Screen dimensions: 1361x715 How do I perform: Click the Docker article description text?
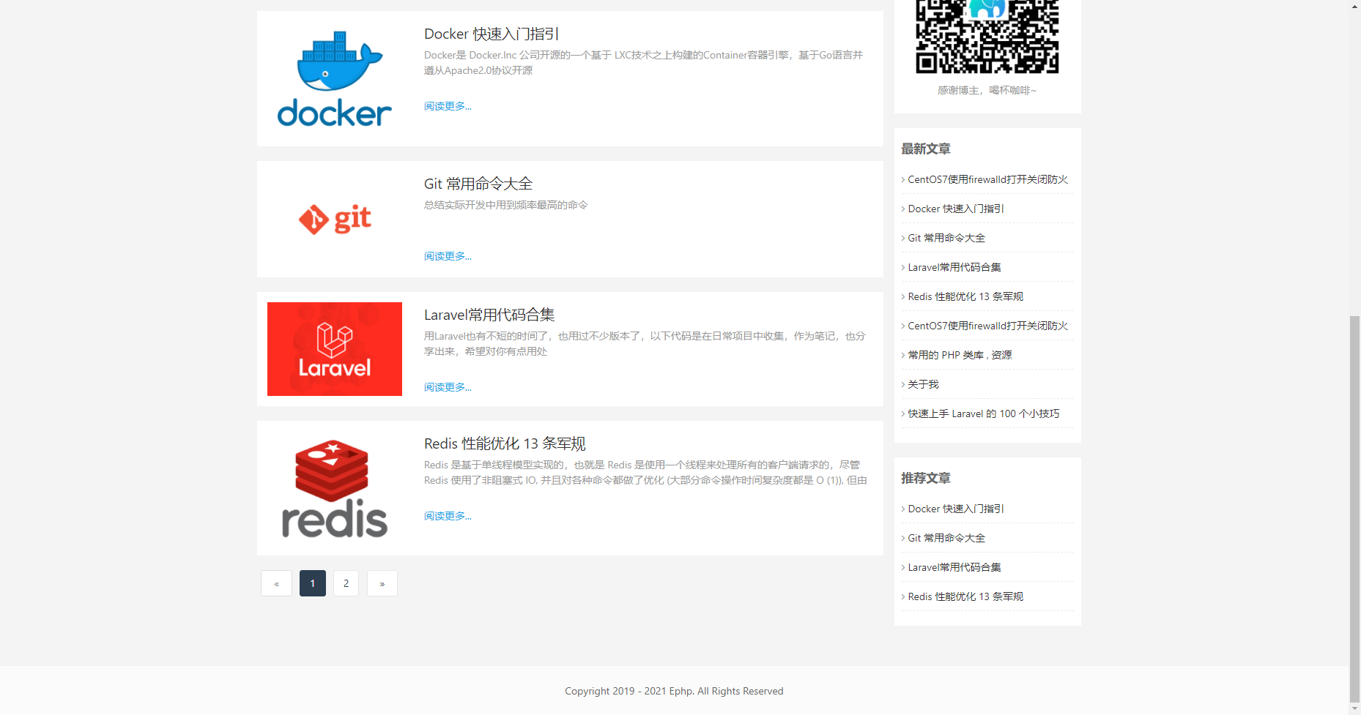tap(644, 62)
